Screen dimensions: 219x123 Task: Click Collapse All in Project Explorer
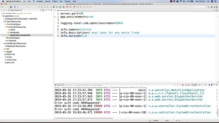coord(41,10)
